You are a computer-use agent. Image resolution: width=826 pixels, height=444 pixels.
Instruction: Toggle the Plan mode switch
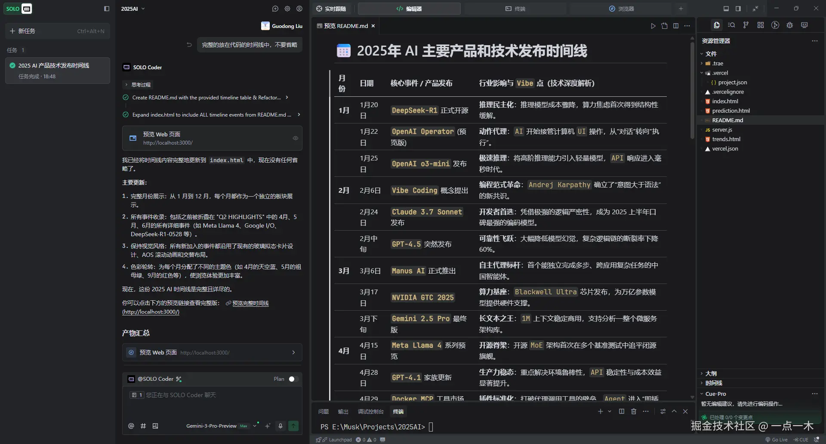[x=293, y=379]
